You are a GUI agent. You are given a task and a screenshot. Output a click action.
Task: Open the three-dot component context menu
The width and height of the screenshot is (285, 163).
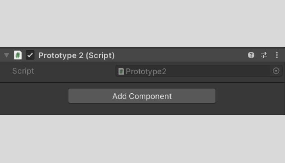coord(277,55)
